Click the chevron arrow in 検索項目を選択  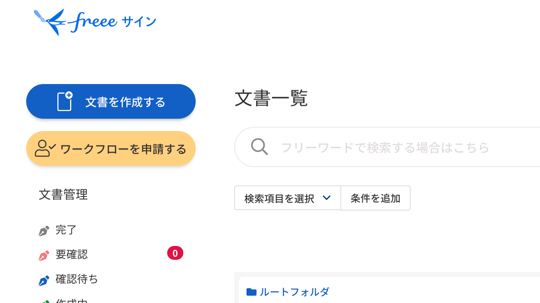327,198
